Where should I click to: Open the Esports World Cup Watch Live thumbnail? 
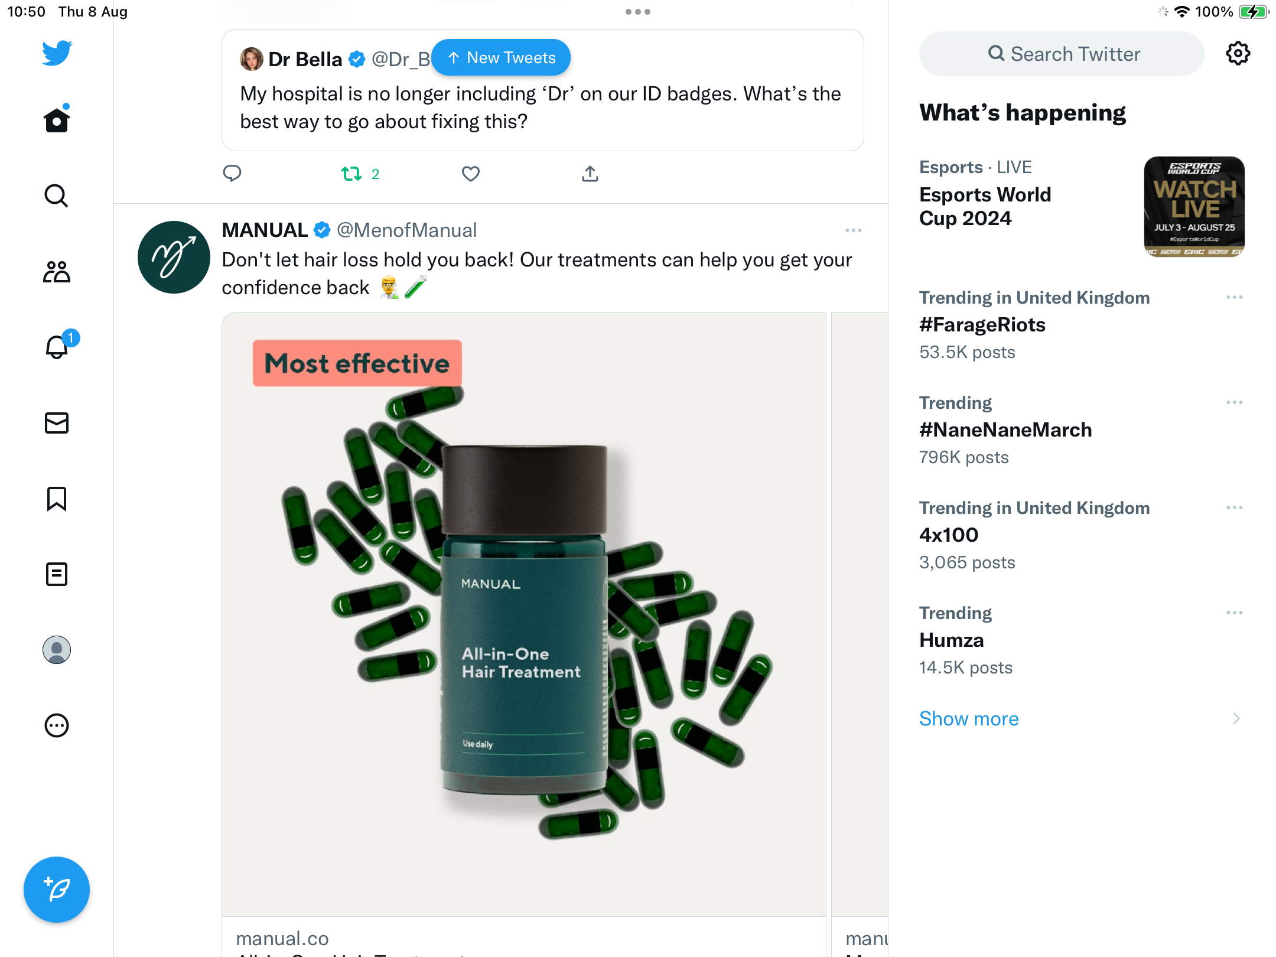pos(1194,206)
